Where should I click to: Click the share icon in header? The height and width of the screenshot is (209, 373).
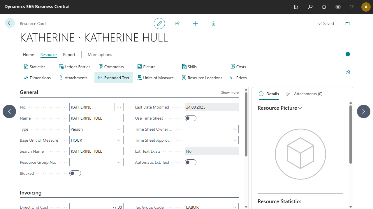pyautogui.click(x=177, y=24)
